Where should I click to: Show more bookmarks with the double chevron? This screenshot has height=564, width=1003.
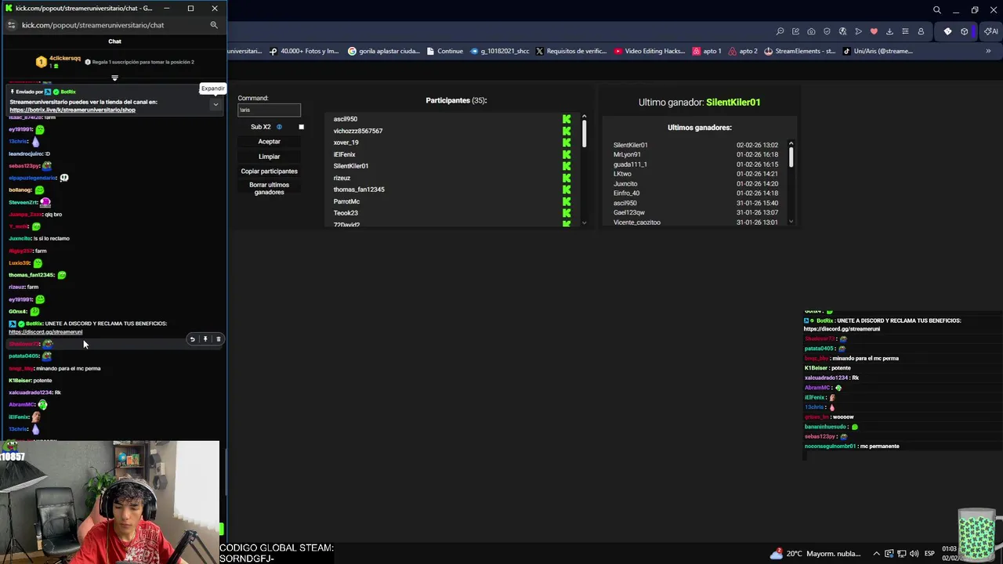pos(988,51)
